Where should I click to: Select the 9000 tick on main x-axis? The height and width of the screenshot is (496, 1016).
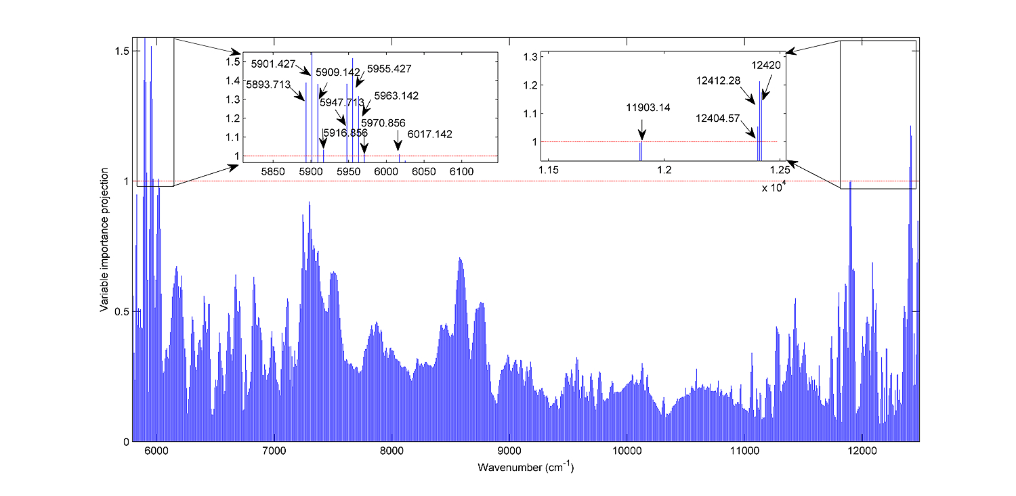[x=509, y=451]
